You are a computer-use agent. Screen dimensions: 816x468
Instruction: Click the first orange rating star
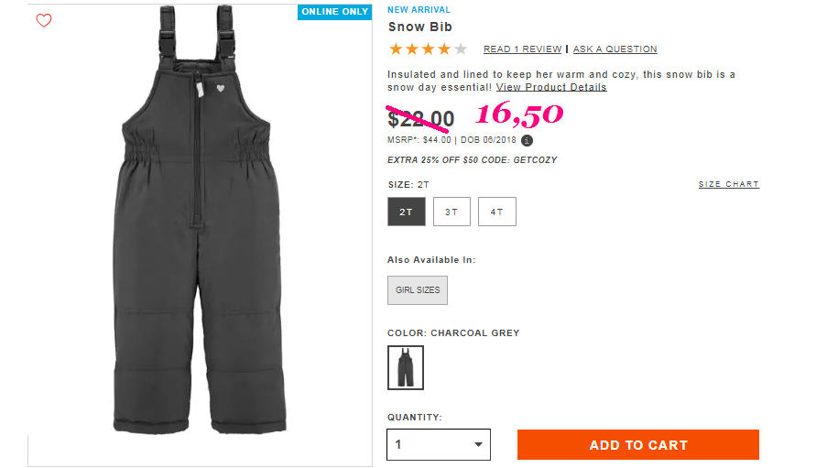pyautogui.click(x=396, y=49)
